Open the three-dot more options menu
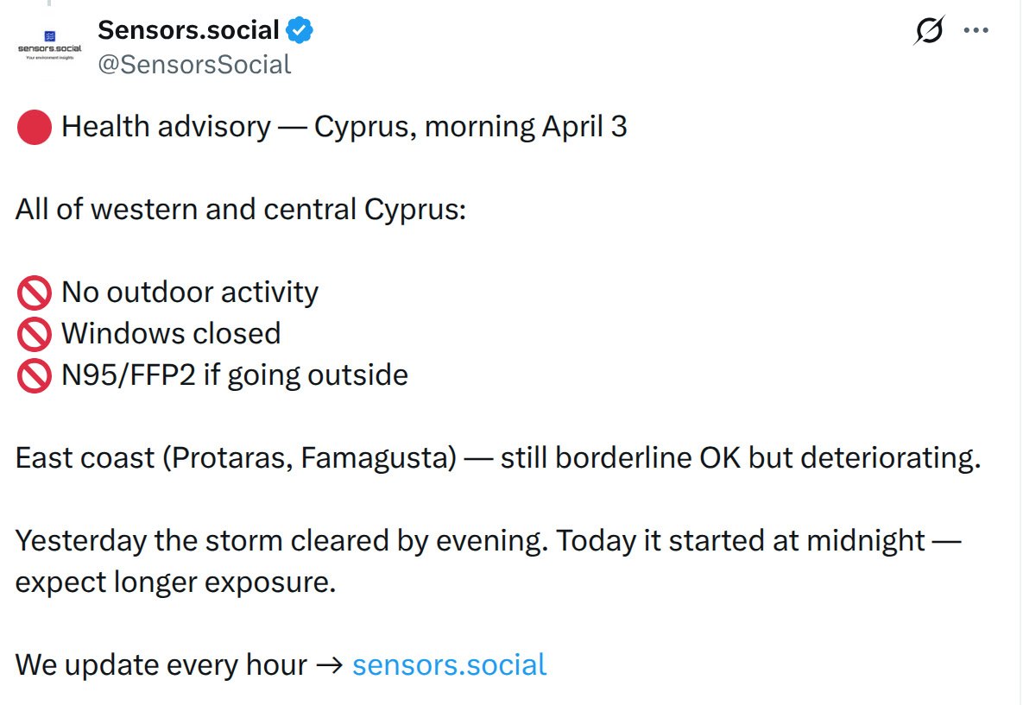1023x705 pixels. click(x=976, y=31)
